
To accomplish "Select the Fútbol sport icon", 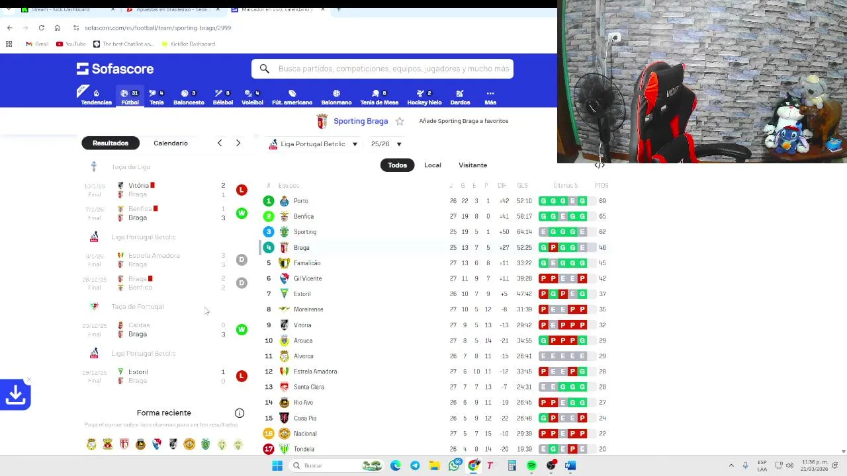I will point(130,97).
